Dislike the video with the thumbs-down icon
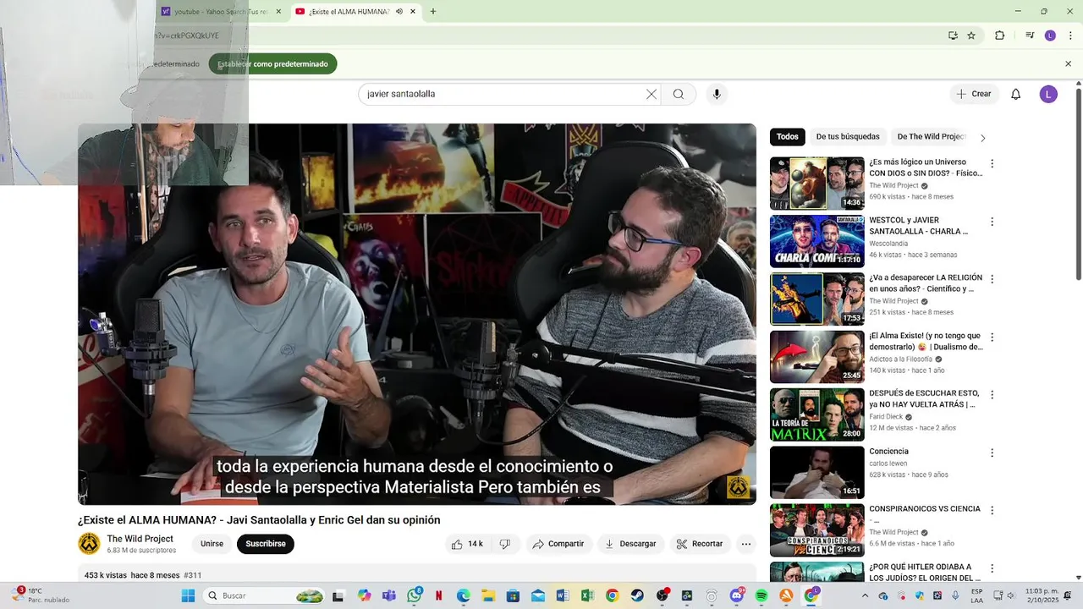 tap(505, 544)
